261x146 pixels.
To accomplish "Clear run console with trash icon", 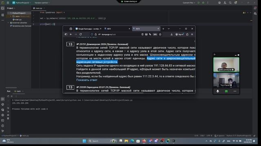I will (8, 118).
